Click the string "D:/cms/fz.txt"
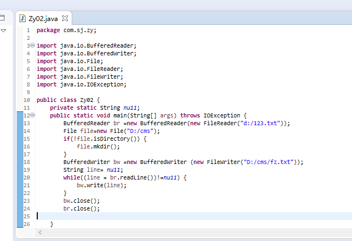Image resolution: width=352 pixels, height=241 pixels. coord(269,162)
